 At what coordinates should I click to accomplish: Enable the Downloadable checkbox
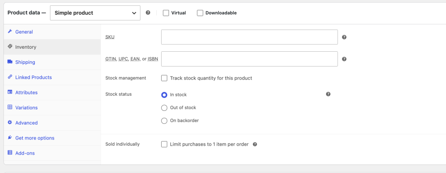click(200, 13)
